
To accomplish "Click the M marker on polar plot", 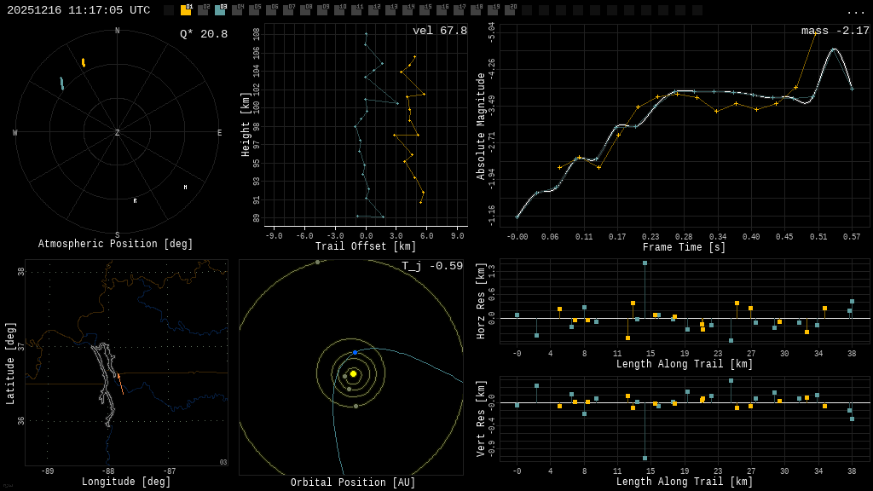I will tap(185, 188).
